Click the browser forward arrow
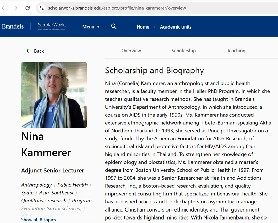Image resolution: width=278 pixels, height=223 pixels. click(16, 8)
